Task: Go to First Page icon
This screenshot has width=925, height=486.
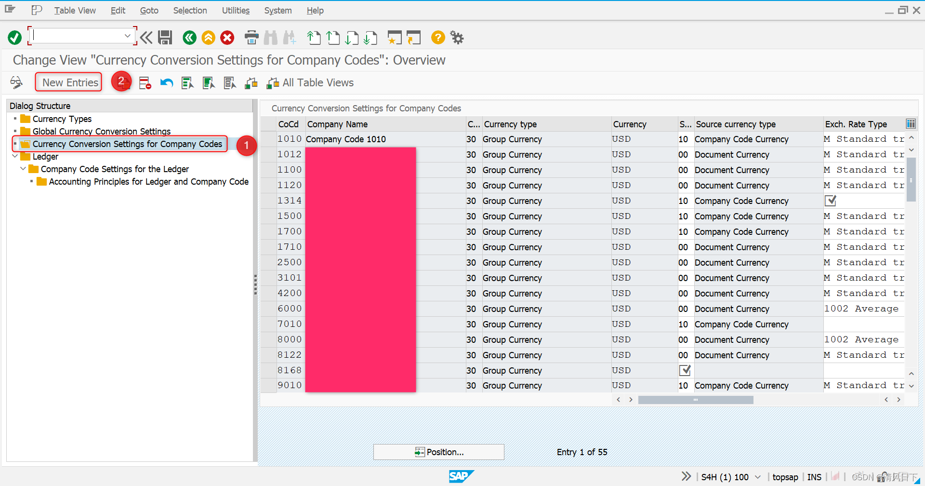Action: point(314,38)
